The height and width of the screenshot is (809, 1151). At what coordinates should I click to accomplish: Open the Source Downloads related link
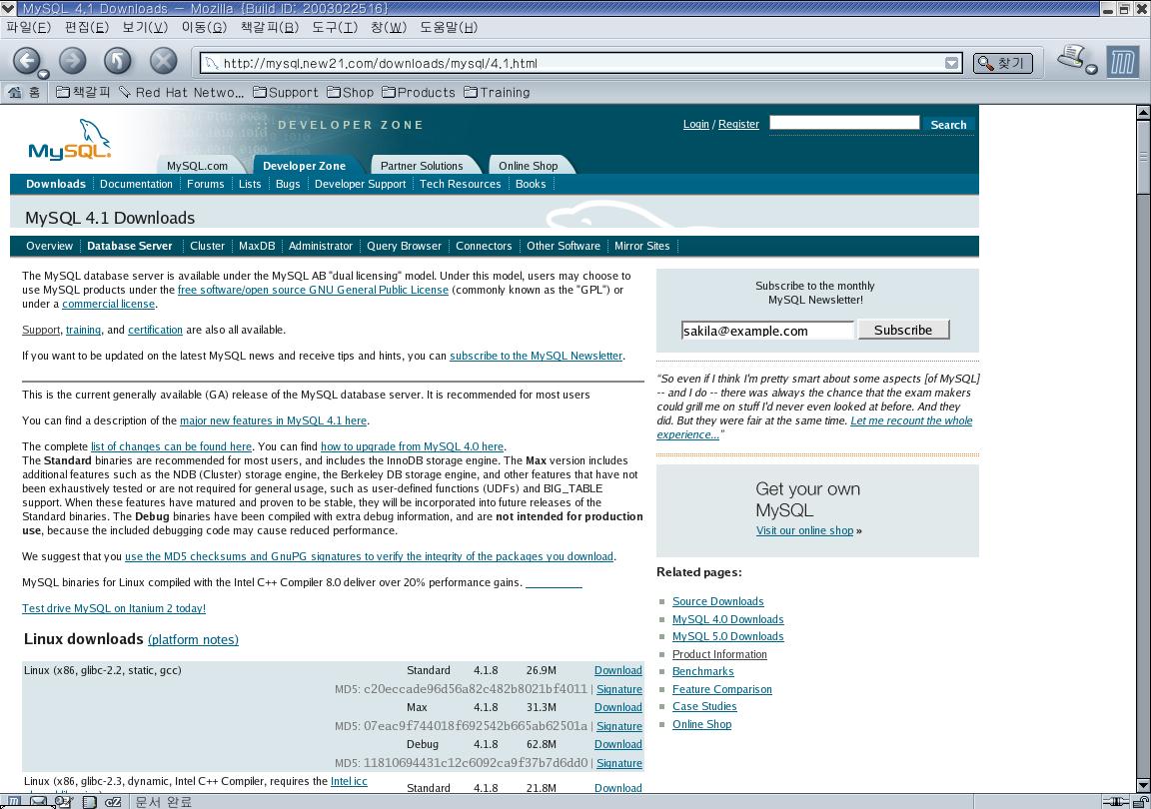click(x=718, y=601)
